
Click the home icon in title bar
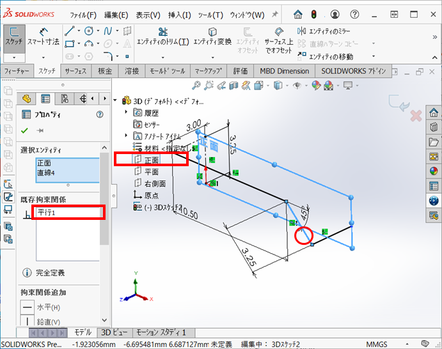[298, 15]
